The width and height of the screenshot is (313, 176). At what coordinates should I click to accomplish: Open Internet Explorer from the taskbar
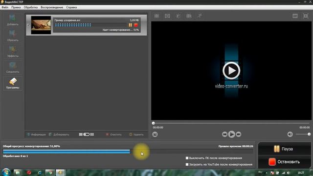pos(40,173)
